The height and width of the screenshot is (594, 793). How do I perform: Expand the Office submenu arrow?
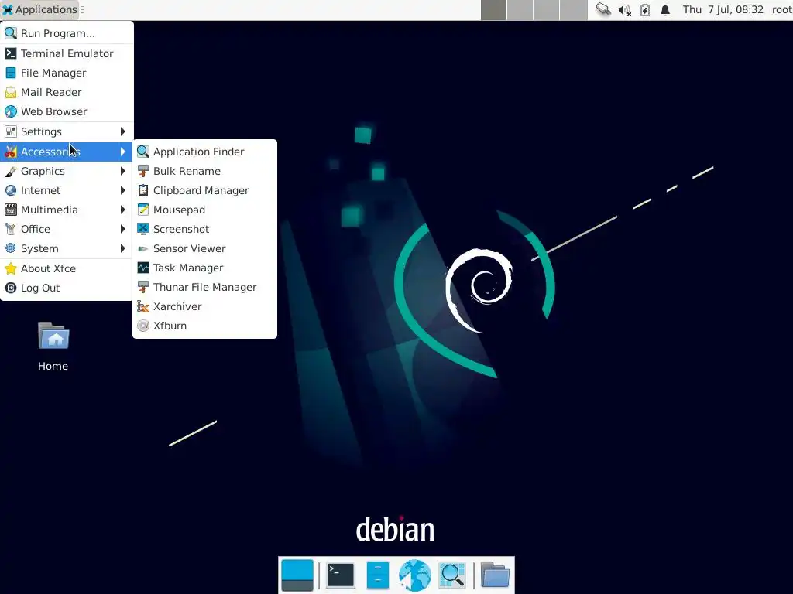pos(122,229)
